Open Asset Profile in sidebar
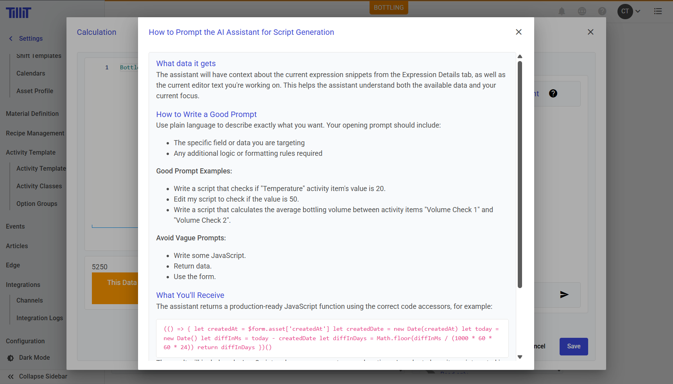This screenshot has height=384, width=673. (35, 91)
